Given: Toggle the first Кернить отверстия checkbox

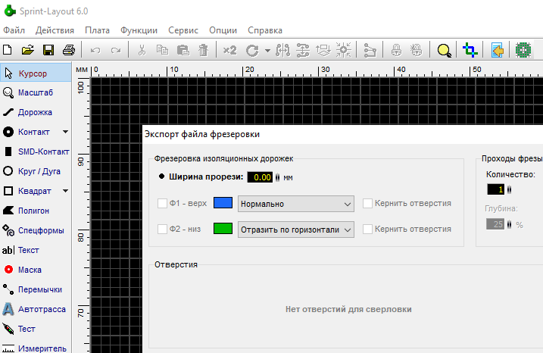Looking at the screenshot, I should click(x=367, y=204).
